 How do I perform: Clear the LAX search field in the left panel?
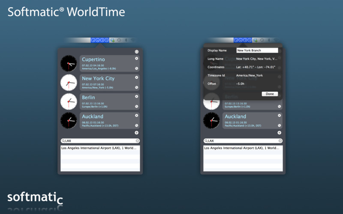(137, 141)
